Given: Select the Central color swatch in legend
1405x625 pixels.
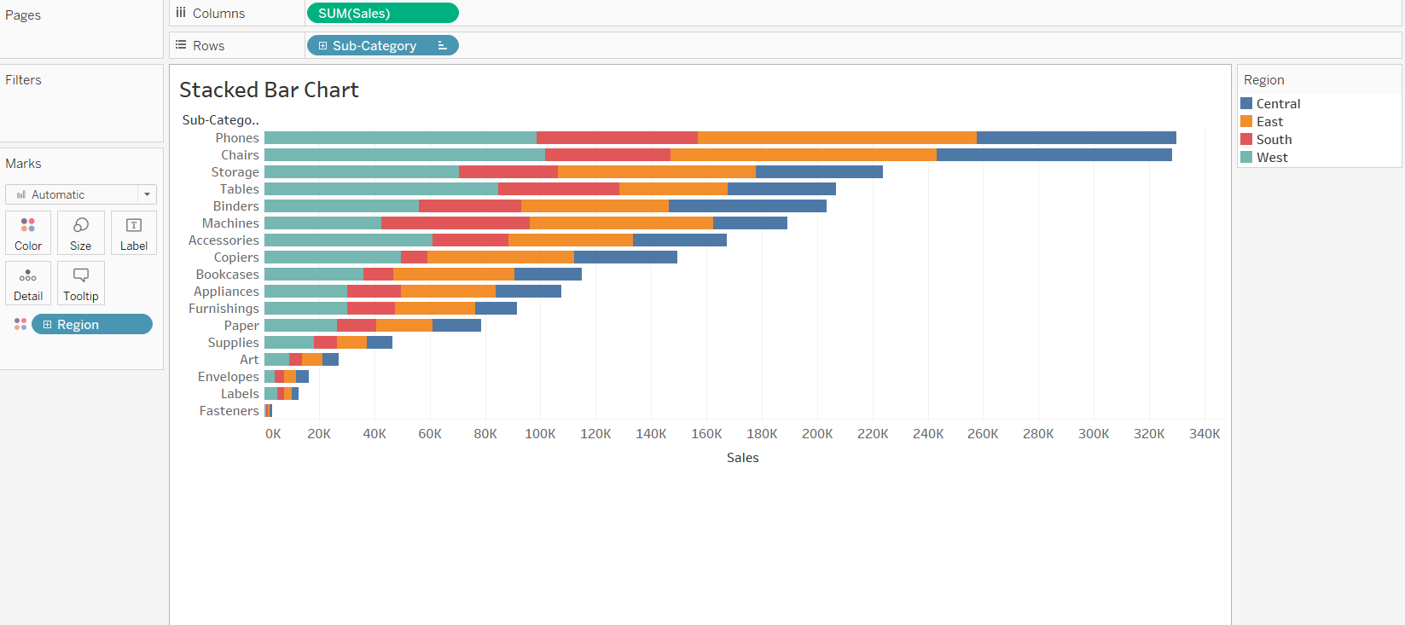Looking at the screenshot, I should tap(1246, 104).
